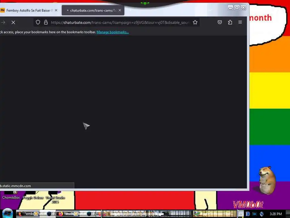Select the chaturbate.com/trans-cams tab

(x=93, y=11)
